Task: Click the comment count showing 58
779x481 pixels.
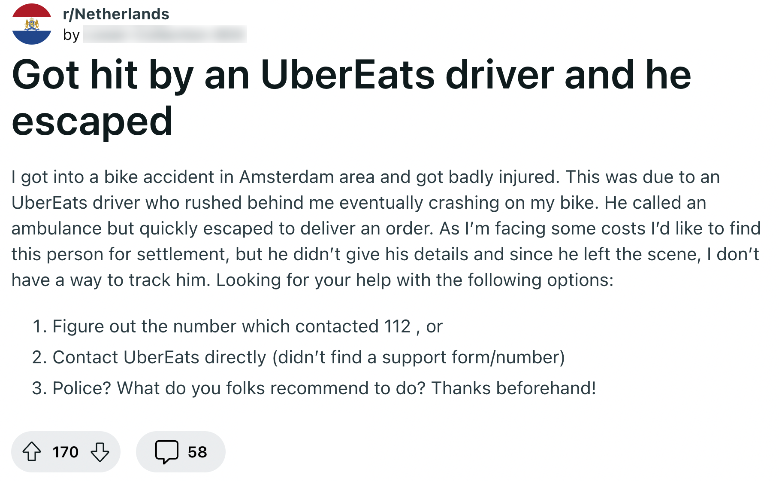Action: (197, 452)
